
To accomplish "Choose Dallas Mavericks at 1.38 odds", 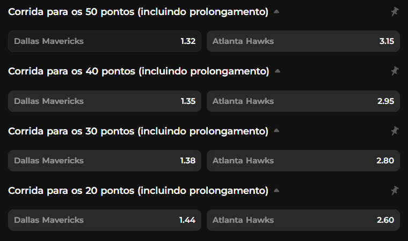I will 105,161.
